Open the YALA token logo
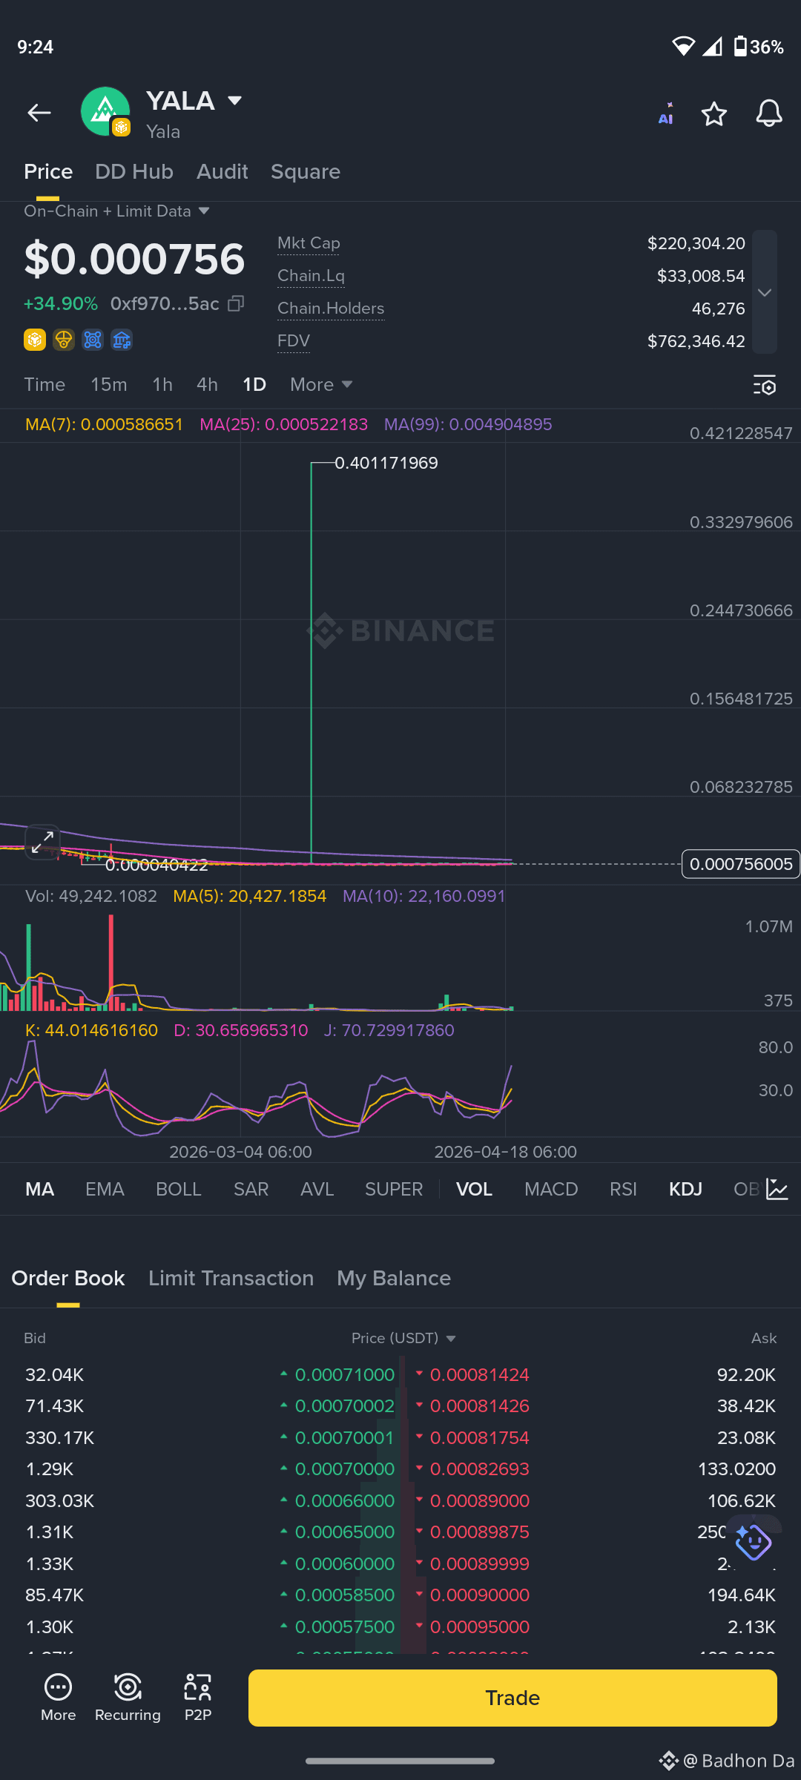The image size is (801, 1780). [105, 111]
